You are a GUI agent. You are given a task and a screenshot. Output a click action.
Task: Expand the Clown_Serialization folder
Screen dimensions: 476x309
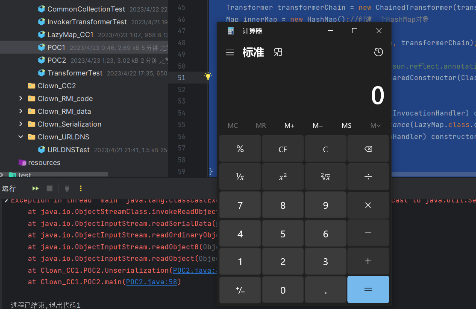(x=21, y=124)
